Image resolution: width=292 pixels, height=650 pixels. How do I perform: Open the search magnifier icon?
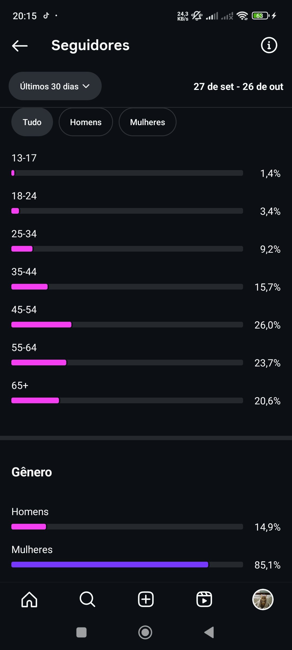(87, 599)
